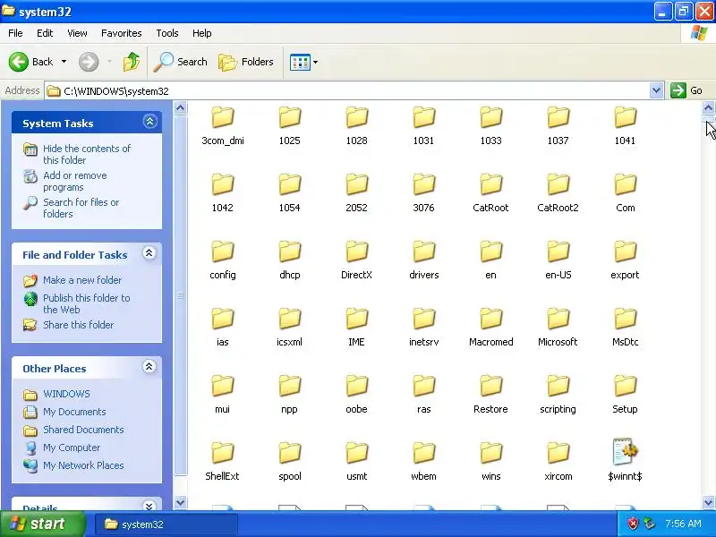Select the Macromed folder icon
Screen dimensions: 716x537
pos(490,319)
